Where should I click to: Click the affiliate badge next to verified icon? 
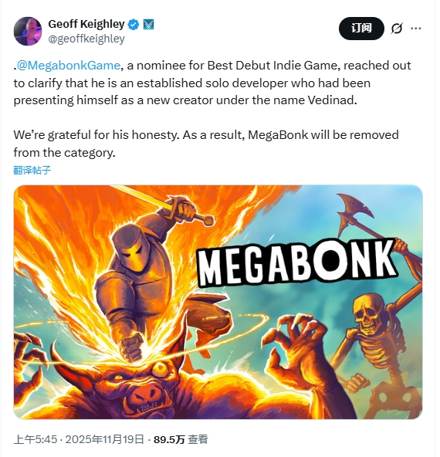click(x=149, y=25)
